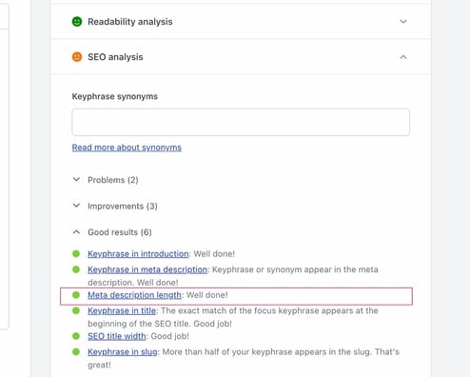The width and height of the screenshot is (470, 377).
Task: Click green dot beside SEO title width
Action: [76, 336]
